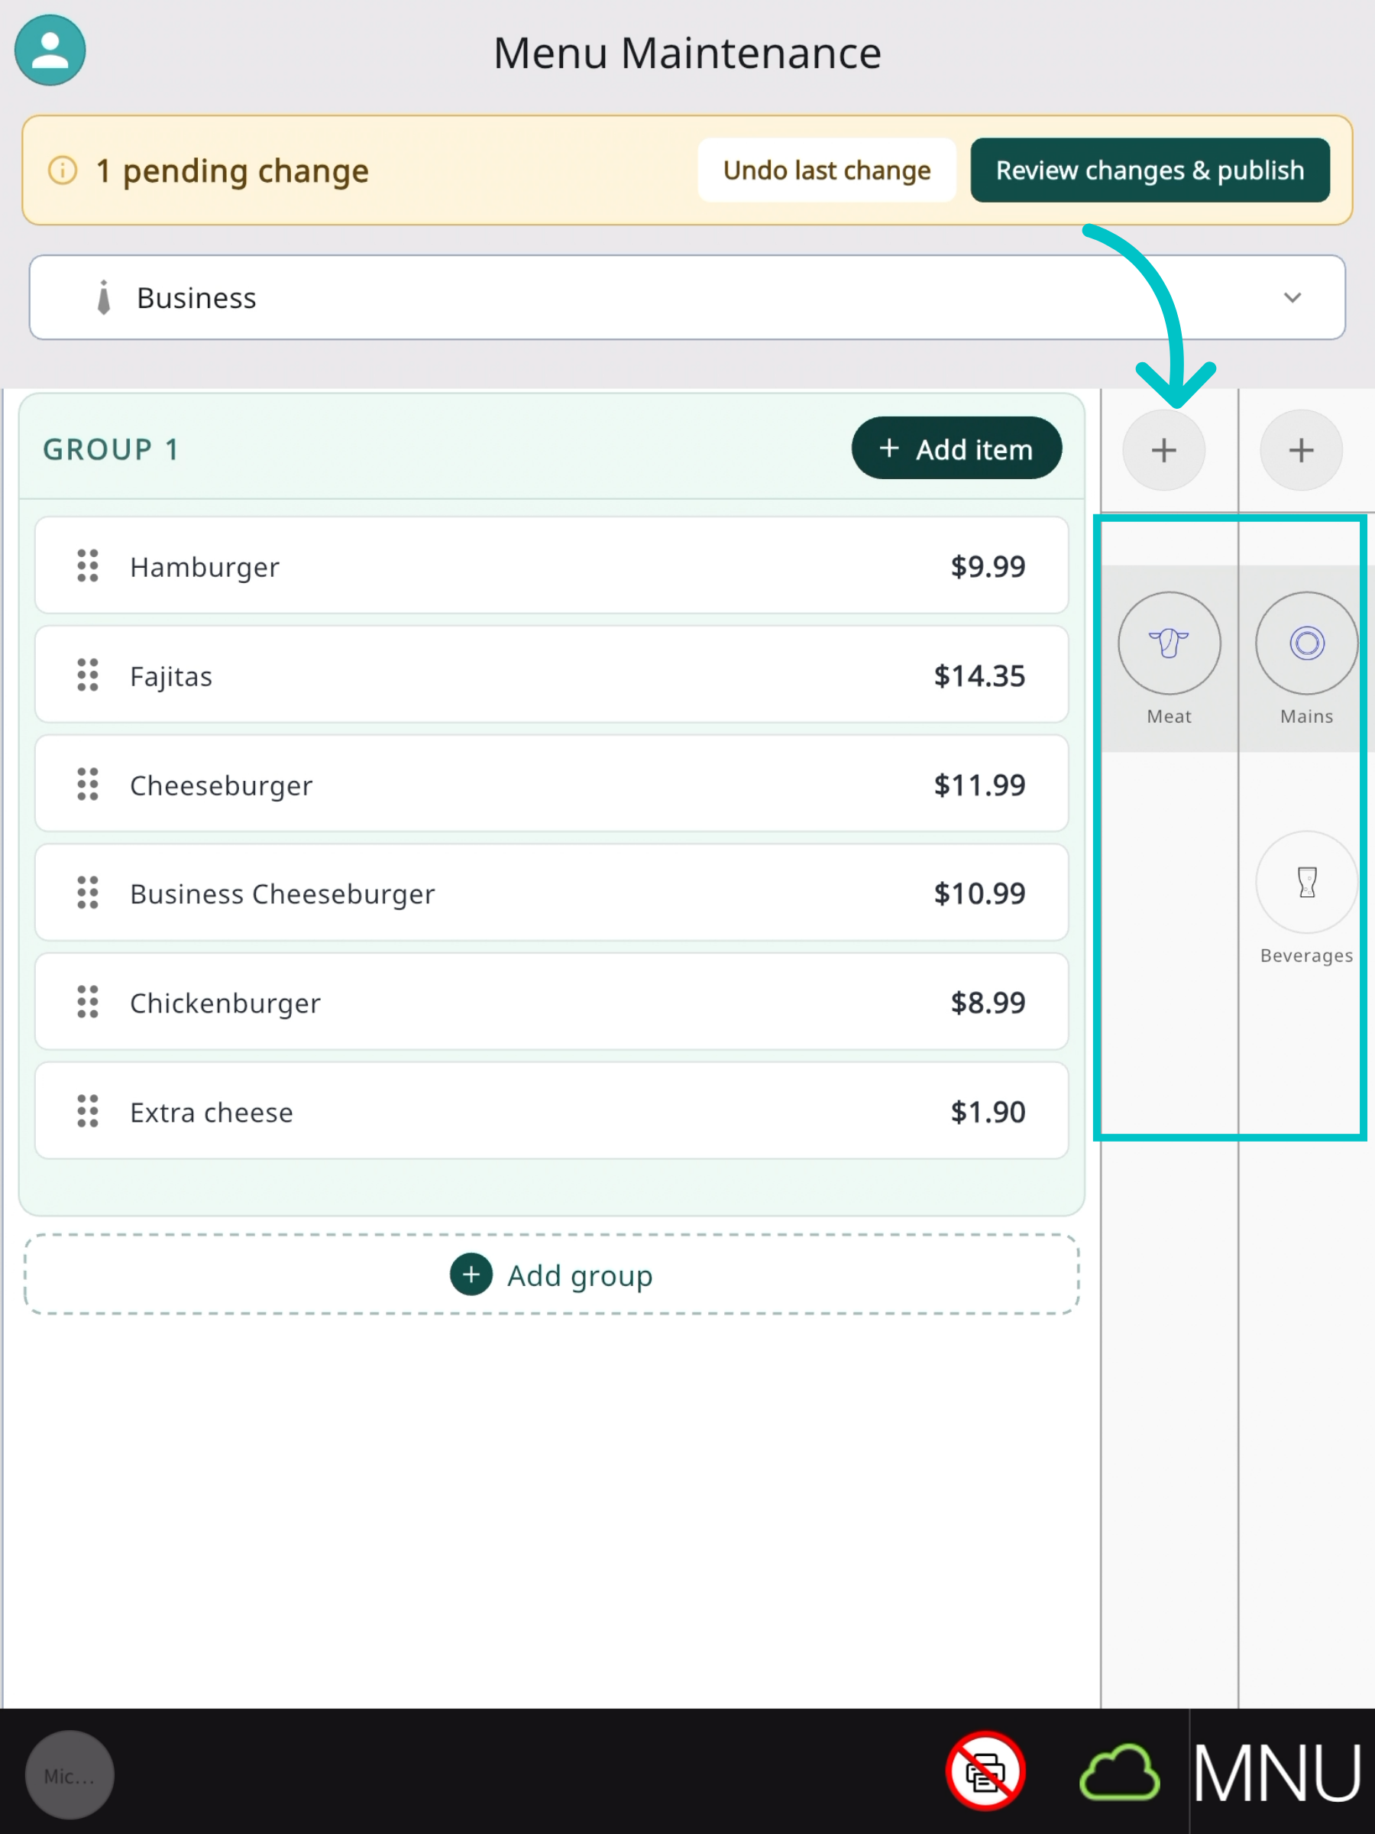Click the printer disabled status icon
1375x1834 pixels.
point(985,1771)
